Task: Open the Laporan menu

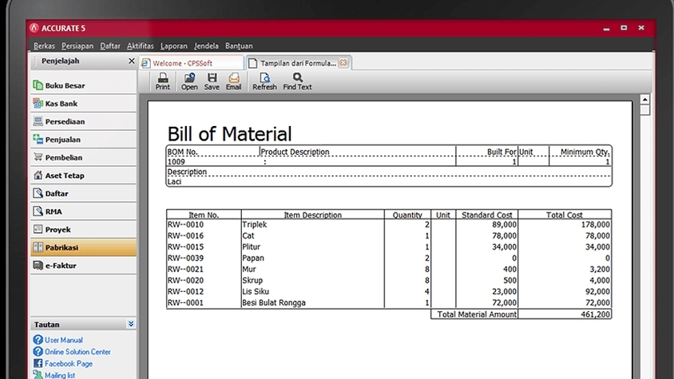Action: pos(173,45)
